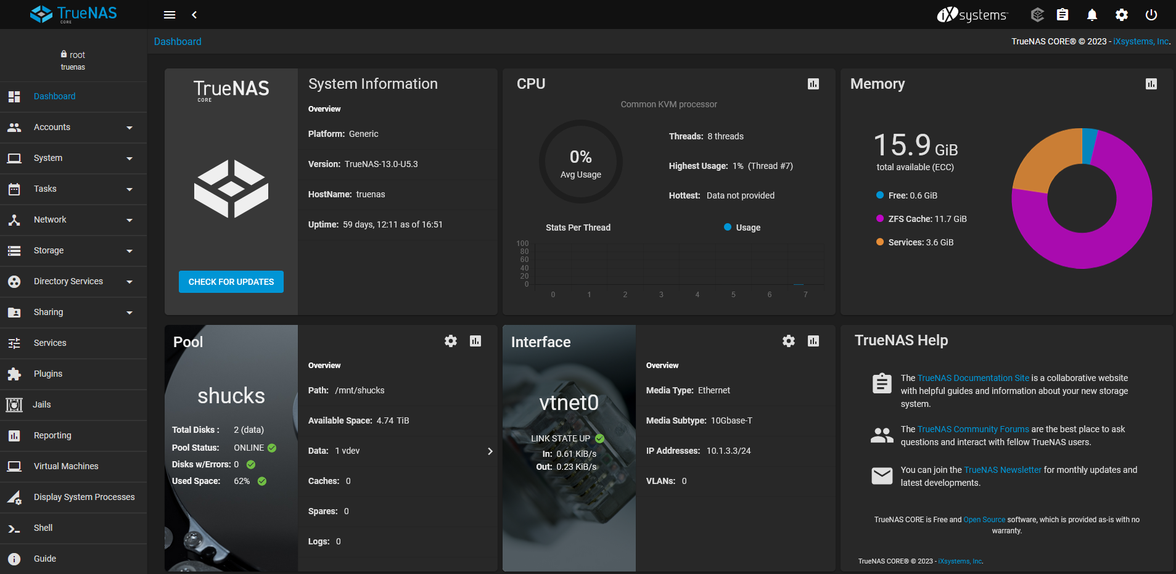Open the CPU reports chart icon

click(x=812, y=84)
